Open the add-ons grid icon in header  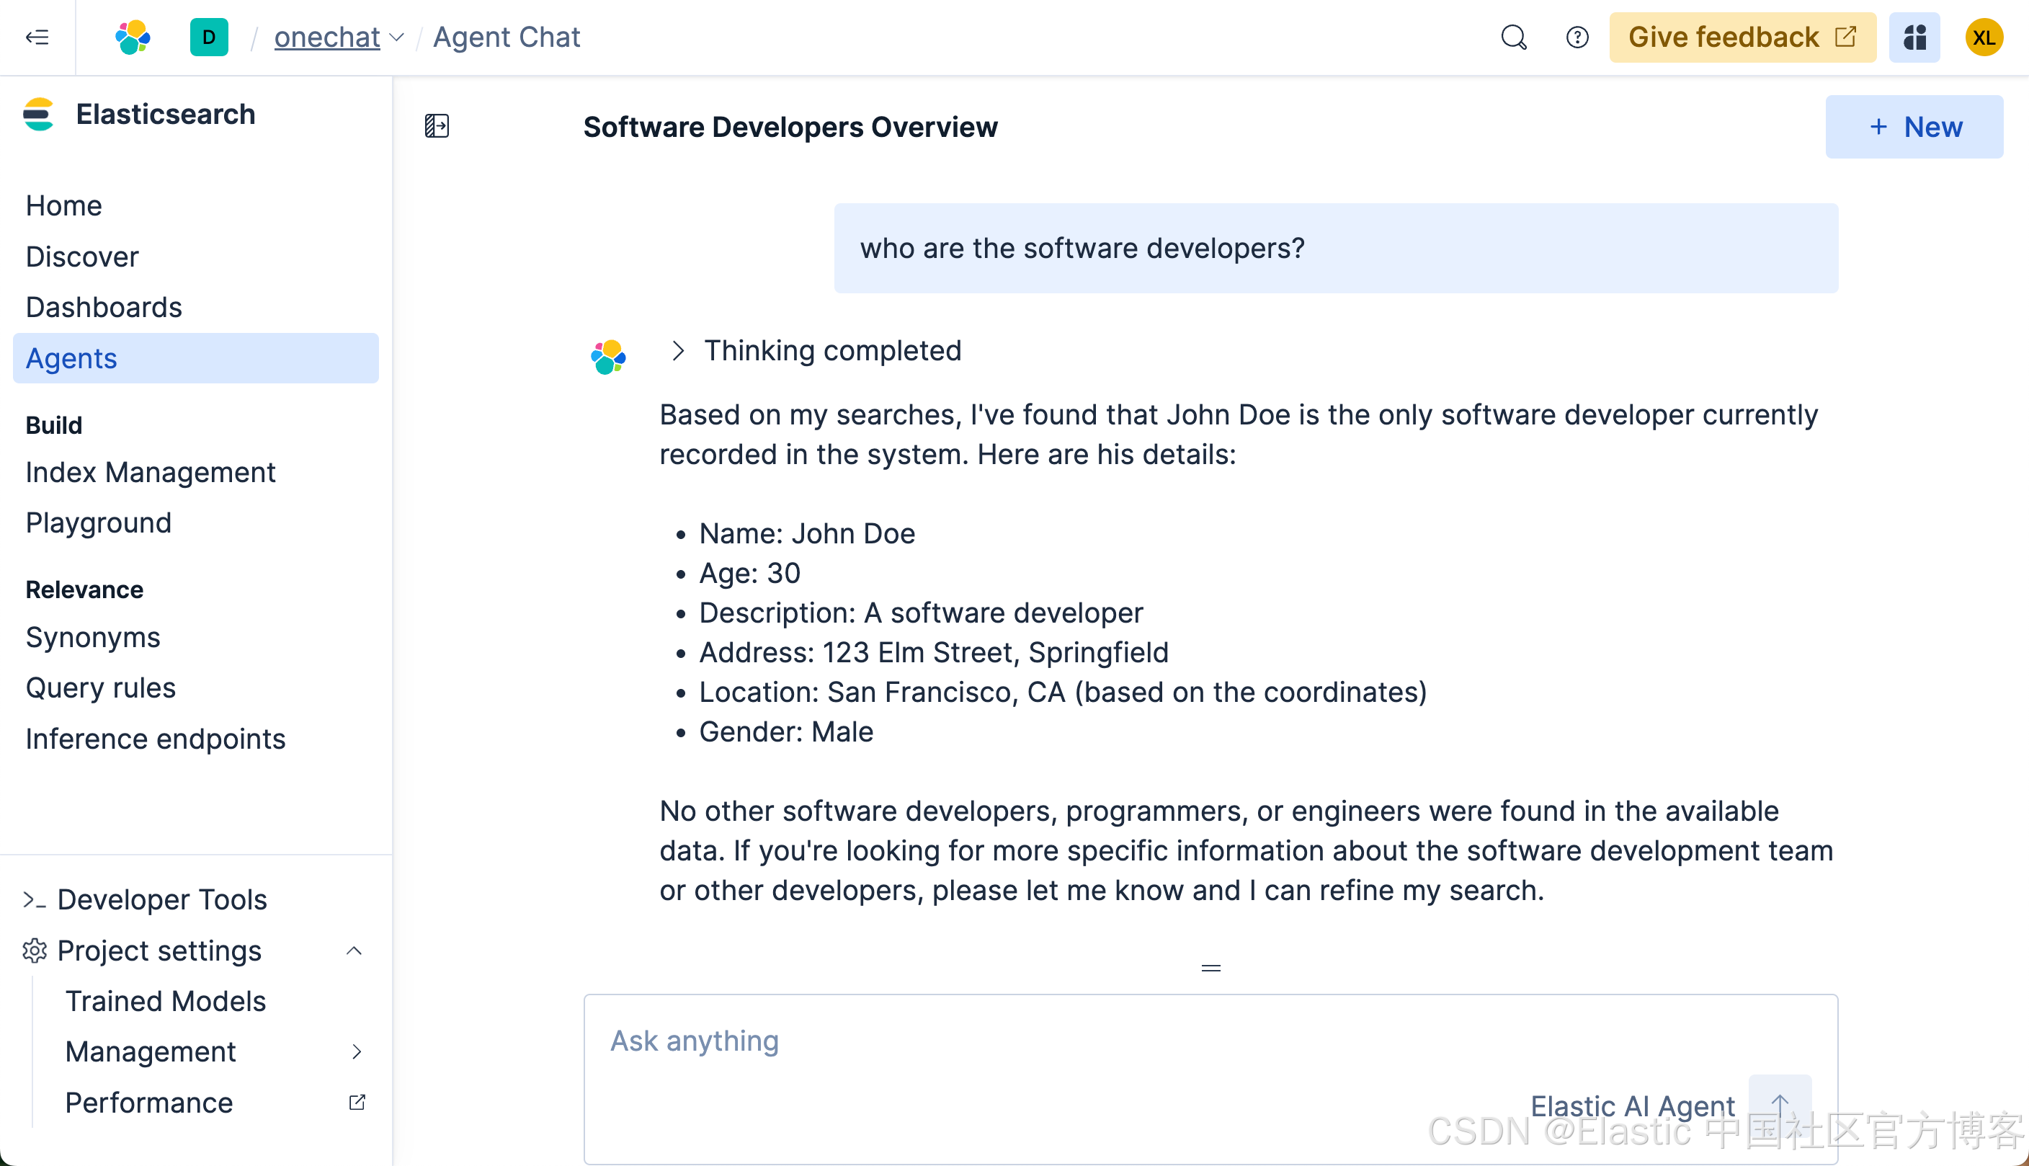1914,37
